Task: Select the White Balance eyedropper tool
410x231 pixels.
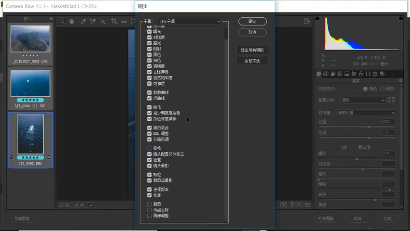Action: coord(83,21)
